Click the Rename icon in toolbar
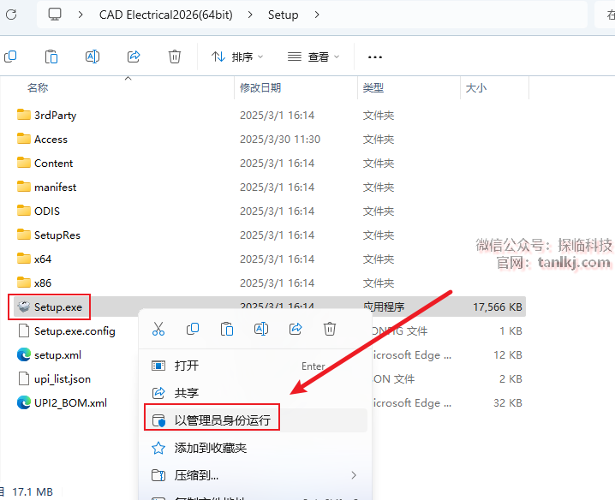 pyautogui.click(x=93, y=57)
